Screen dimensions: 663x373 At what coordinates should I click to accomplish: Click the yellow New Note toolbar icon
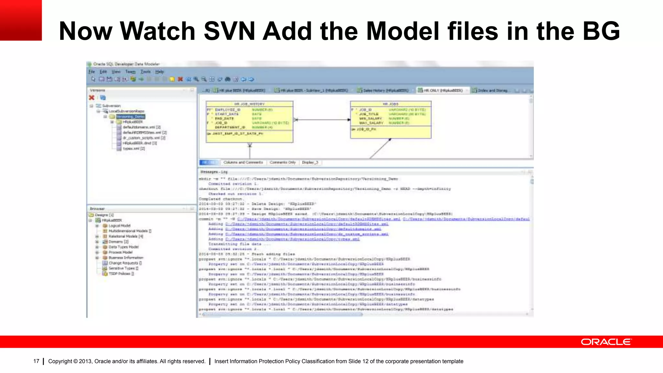[172, 79]
